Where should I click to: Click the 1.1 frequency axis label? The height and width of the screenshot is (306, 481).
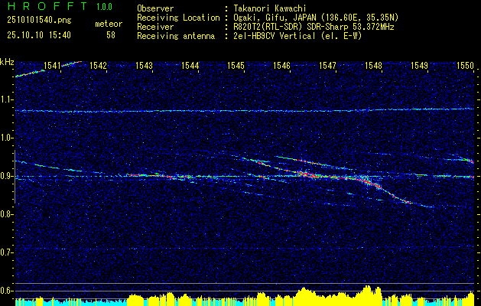[x=6, y=99]
